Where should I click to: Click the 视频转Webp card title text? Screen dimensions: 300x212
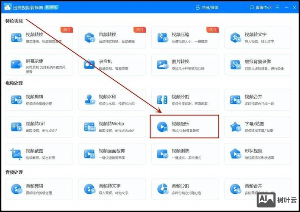111,124
